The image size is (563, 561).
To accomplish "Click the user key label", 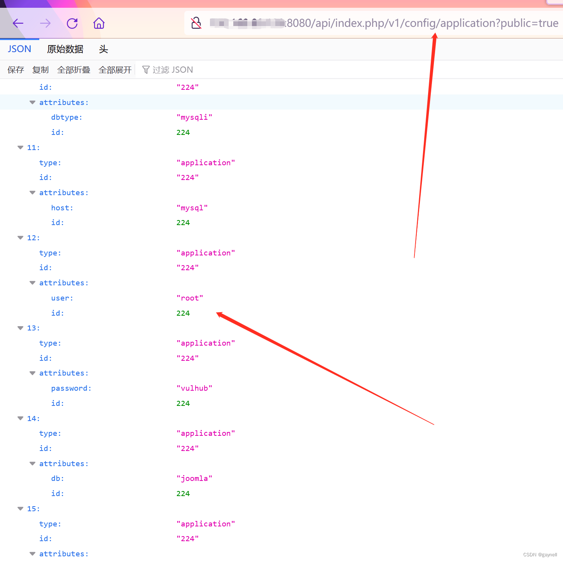I will point(62,298).
